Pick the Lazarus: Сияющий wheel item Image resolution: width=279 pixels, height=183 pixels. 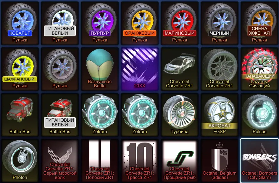259,69
